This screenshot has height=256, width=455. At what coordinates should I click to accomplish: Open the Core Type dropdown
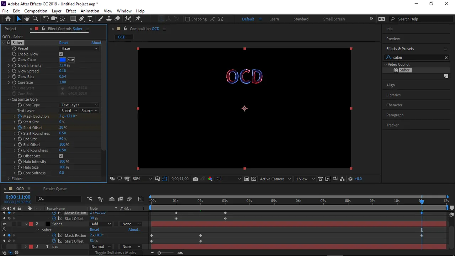tap(79, 105)
